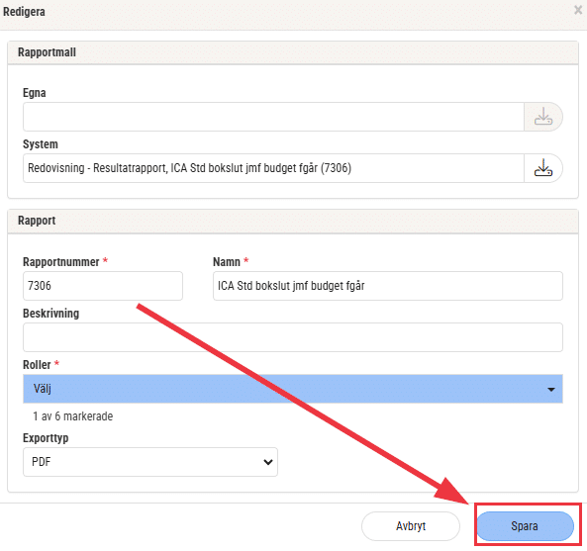
Task: Click the Beskrivning field label
Action: [50, 314]
